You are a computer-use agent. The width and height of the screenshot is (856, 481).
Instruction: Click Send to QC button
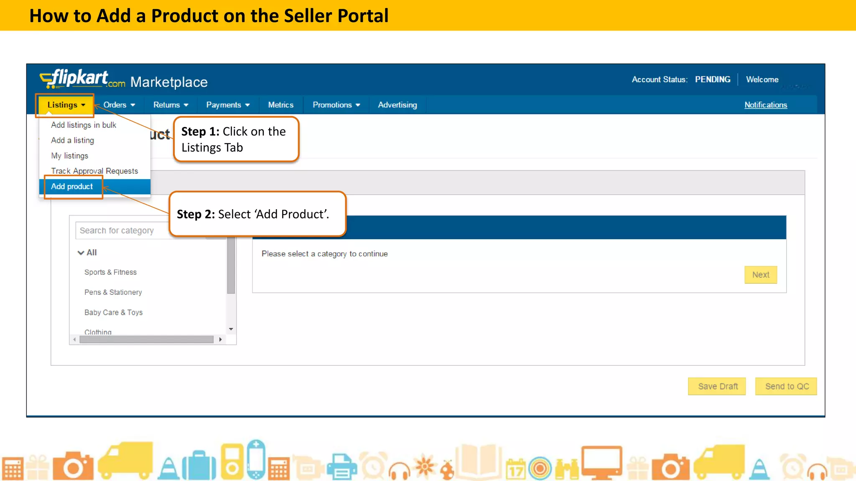click(x=787, y=386)
